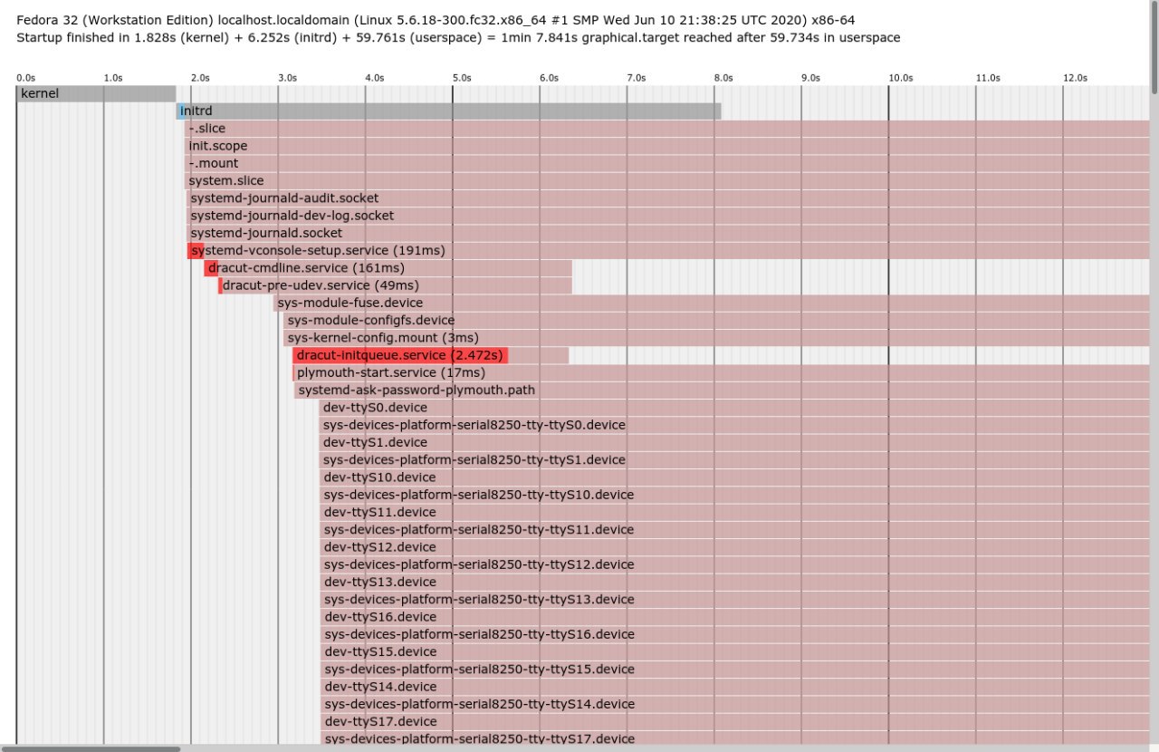The image size is (1159, 752).
Task: Select sys-devices-platform-serial8250-tty-ttyS13.device row
Action: tap(734, 600)
